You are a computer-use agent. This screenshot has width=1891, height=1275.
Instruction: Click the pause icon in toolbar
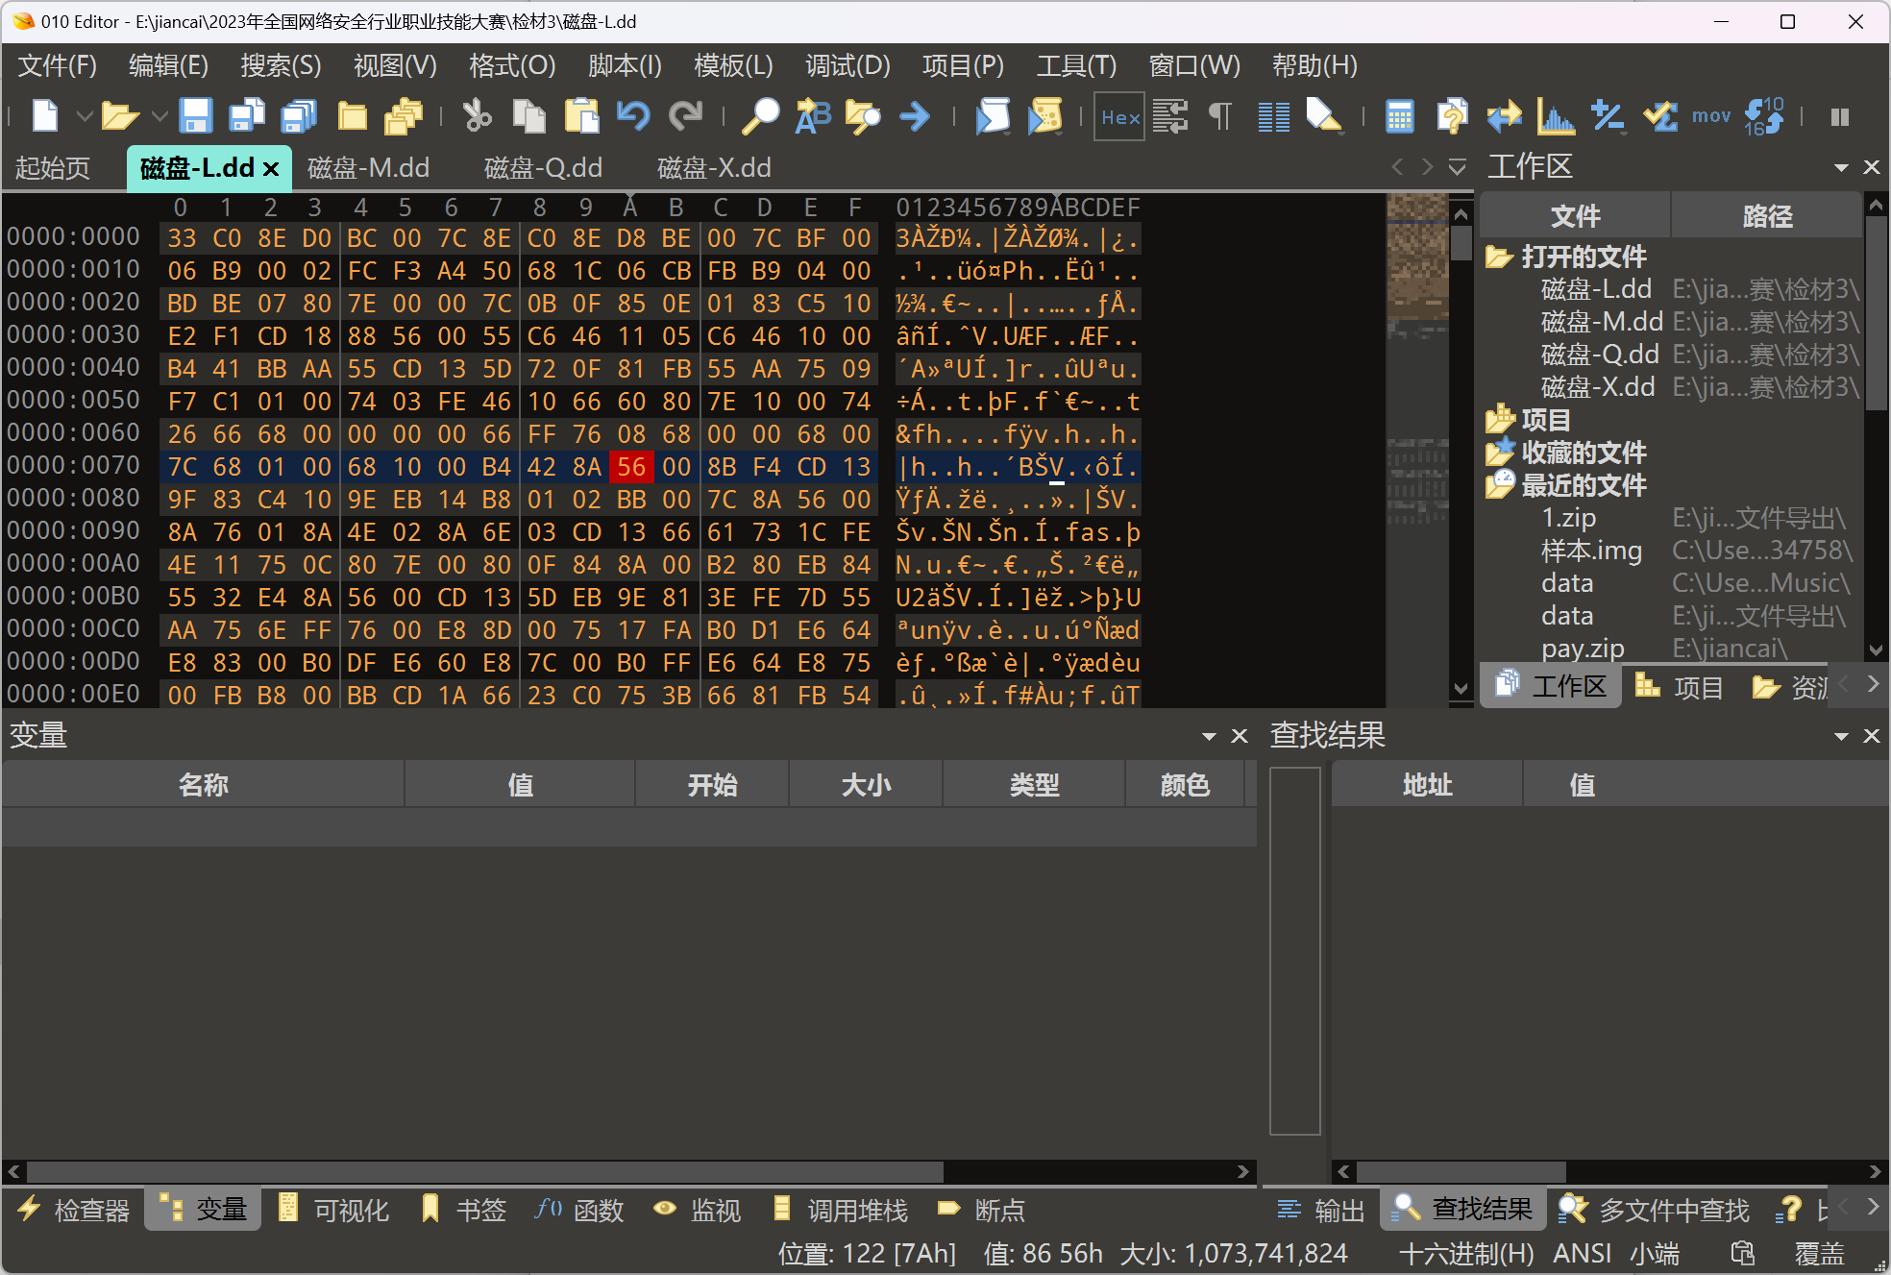[x=1840, y=116]
